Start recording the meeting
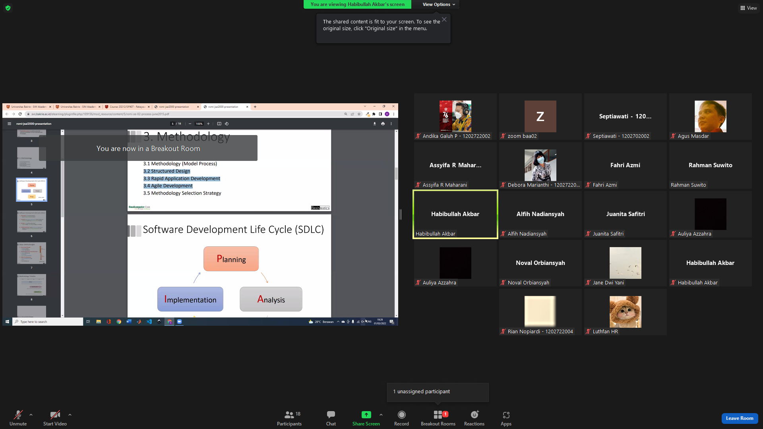This screenshot has height=429, width=763. click(401, 418)
